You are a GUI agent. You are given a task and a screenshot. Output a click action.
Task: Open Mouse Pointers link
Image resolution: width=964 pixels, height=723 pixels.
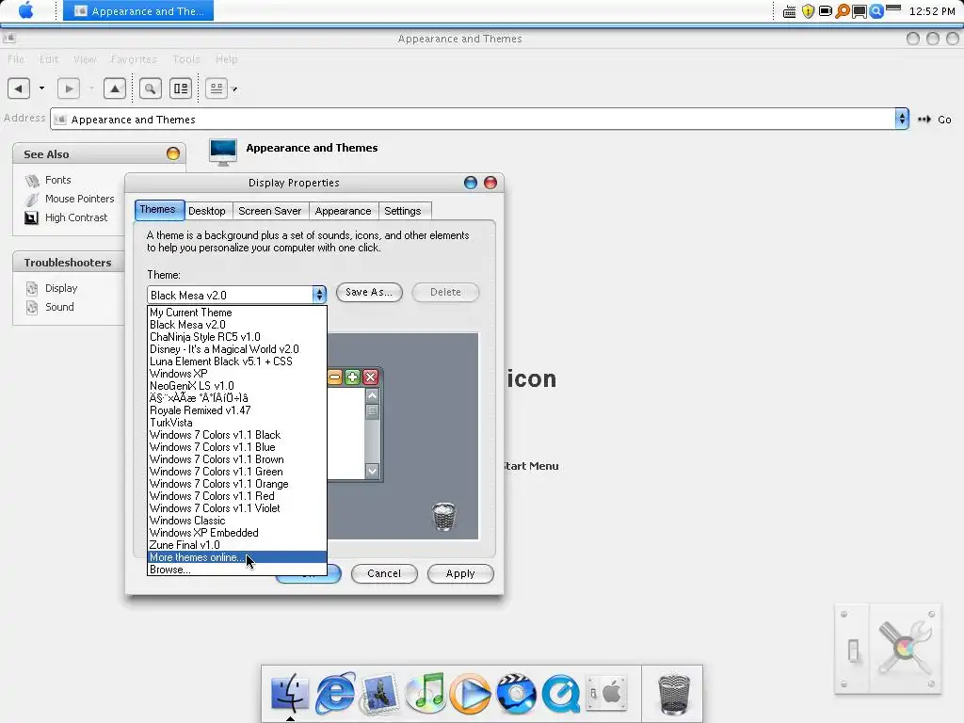[79, 199]
